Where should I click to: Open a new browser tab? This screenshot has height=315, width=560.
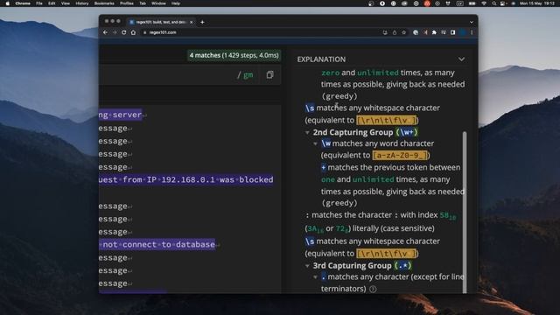tap(202, 22)
